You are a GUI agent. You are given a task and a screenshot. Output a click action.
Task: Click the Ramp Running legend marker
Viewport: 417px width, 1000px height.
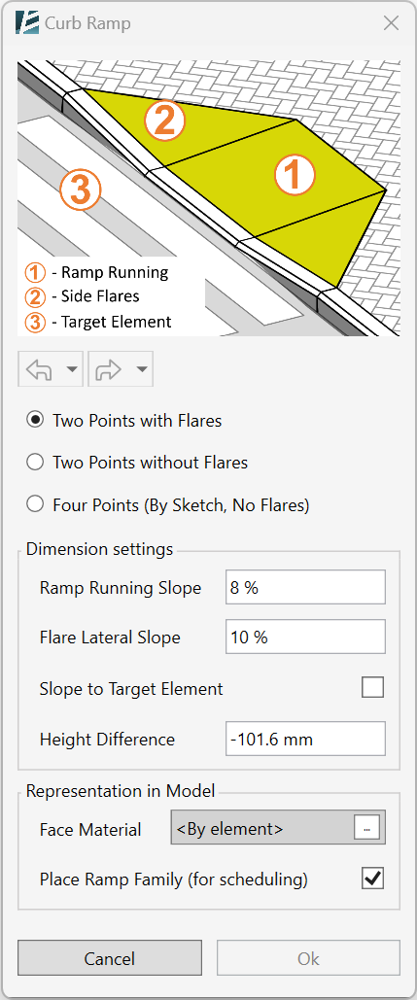(x=35, y=273)
